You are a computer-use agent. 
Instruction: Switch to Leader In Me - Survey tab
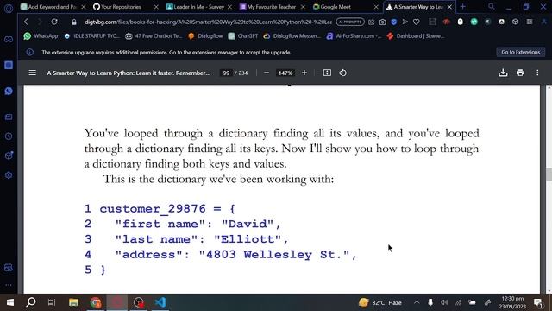(x=199, y=7)
